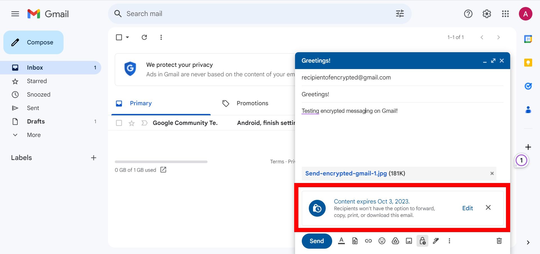Screen dimensions: 540x254
Task: Attach files with paperclip icon
Action: coord(355,241)
